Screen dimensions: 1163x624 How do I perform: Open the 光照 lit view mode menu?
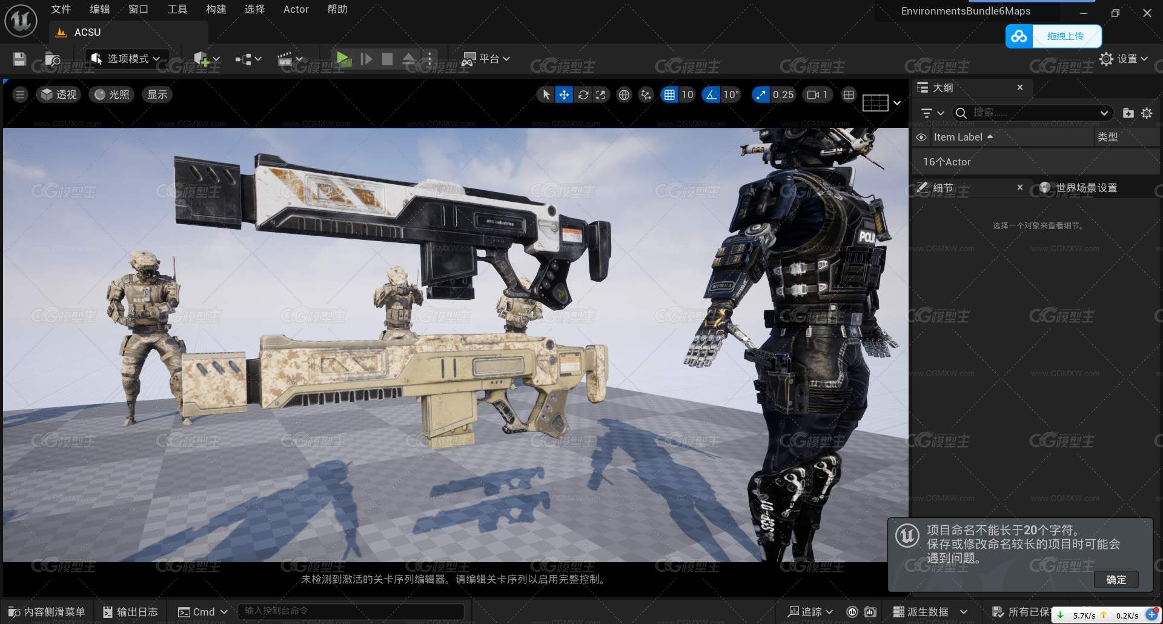coord(112,95)
